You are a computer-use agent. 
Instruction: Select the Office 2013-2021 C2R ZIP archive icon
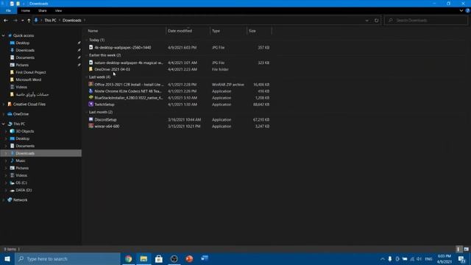[91, 85]
